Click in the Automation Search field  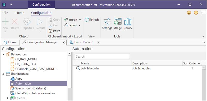click(x=102, y=57)
